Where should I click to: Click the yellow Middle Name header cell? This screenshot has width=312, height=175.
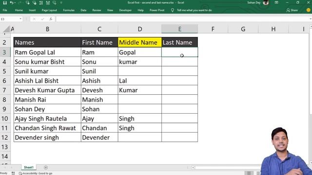tap(140, 42)
